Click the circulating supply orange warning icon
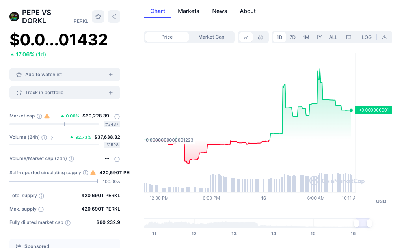The image size is (406, 248). click(93, 172)
